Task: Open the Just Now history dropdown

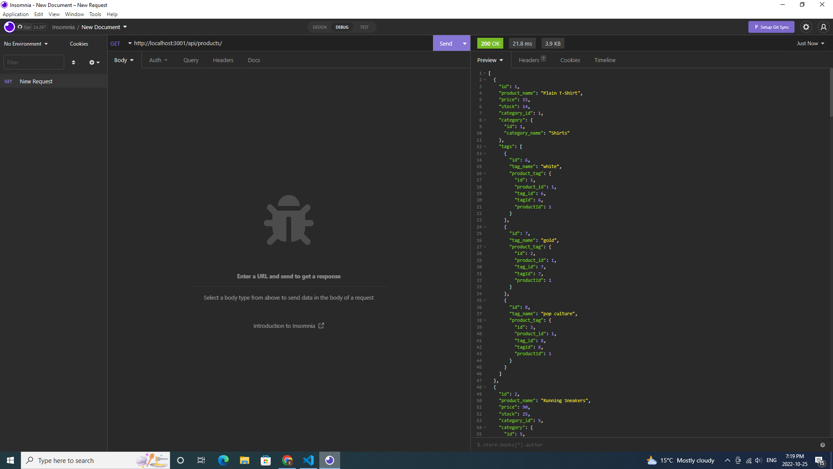Action: click(x=810, y=43)
